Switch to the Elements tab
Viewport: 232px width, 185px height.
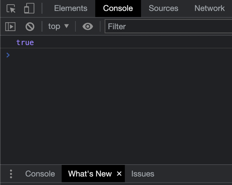pyautogui.click(x=71, y=9)
